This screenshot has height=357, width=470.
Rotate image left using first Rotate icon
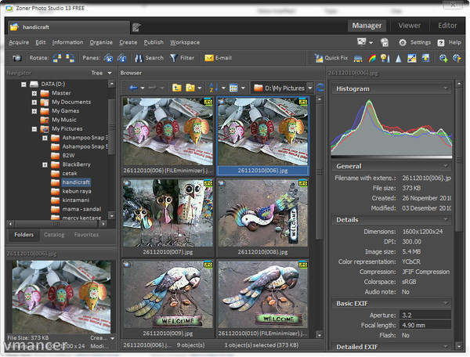57,58
